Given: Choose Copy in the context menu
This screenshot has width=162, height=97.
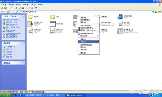Looking at the screenshot, I should 88,41.
